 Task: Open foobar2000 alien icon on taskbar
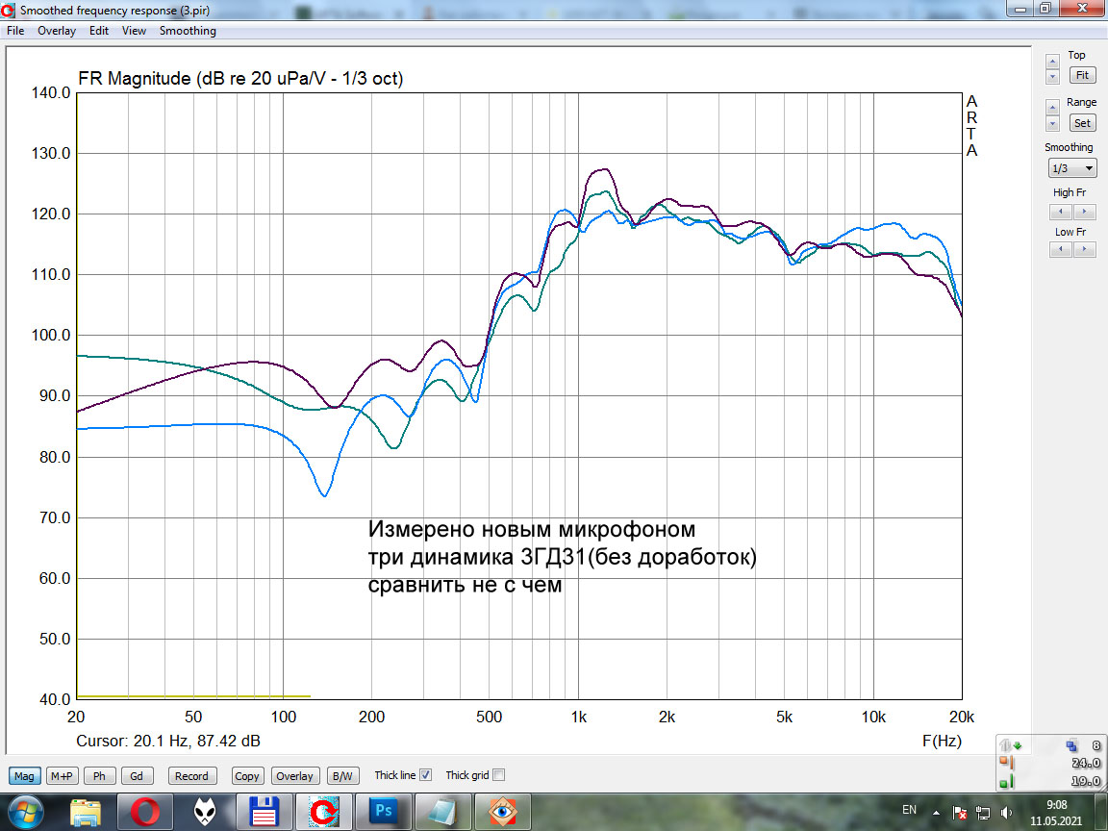pyautogui.click(x=204, y=812)
